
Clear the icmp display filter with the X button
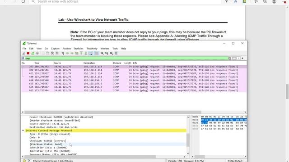point(230,58)
